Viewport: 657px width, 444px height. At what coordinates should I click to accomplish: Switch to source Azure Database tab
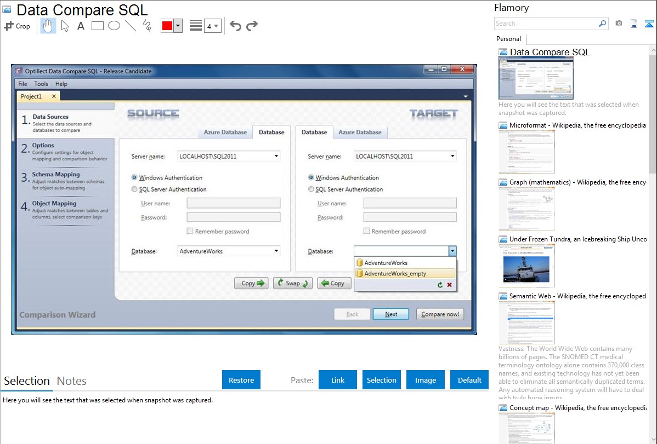pos(225,132)
